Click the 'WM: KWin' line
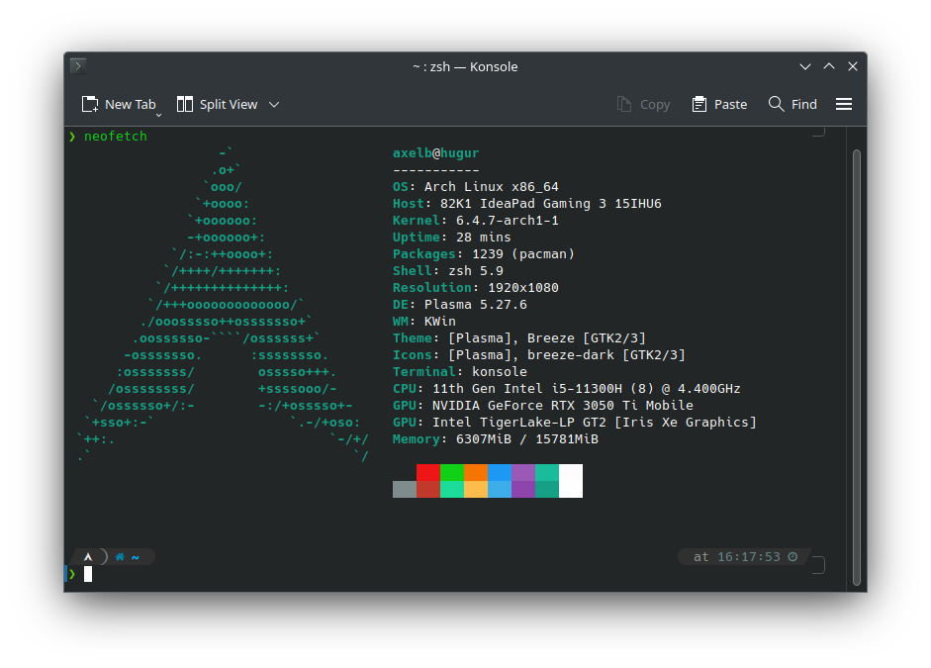Image resolution: width=931 pixels, height=668 pixels. coord(423,322)
